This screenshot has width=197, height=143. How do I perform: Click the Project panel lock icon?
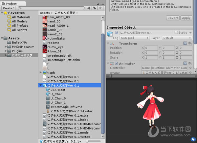(x=98, y=4)
